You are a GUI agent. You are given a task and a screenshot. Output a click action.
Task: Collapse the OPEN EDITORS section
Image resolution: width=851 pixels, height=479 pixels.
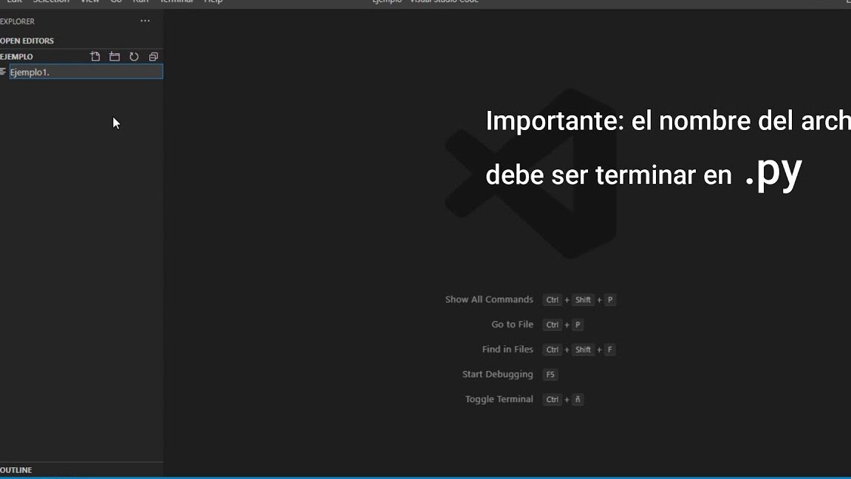[x=28, y=41]
